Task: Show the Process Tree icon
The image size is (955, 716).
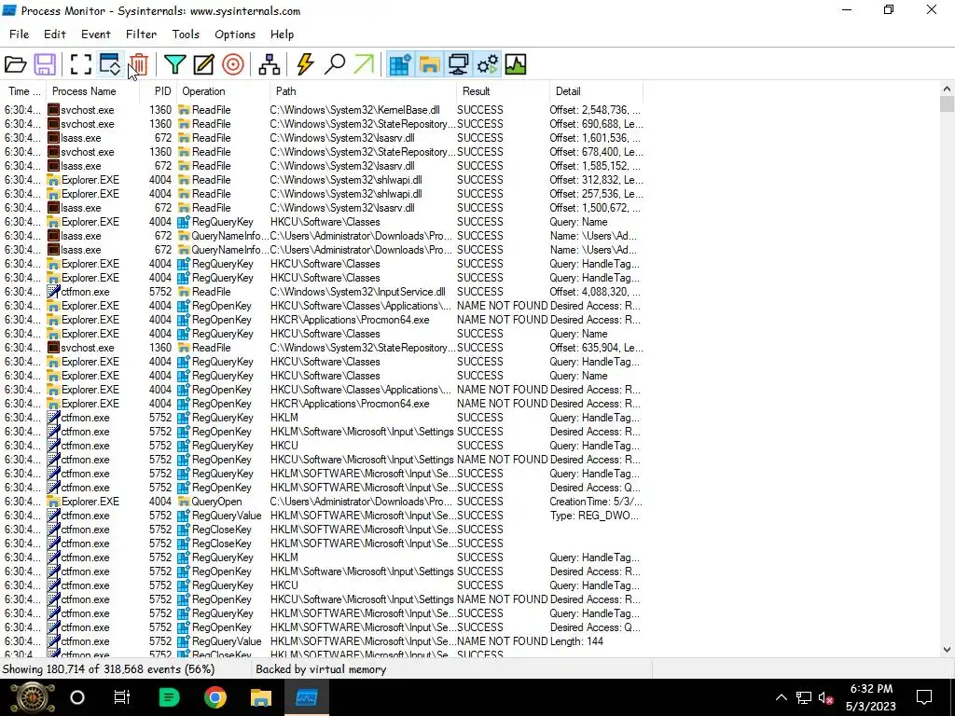Action: click(x=270, y=64)
